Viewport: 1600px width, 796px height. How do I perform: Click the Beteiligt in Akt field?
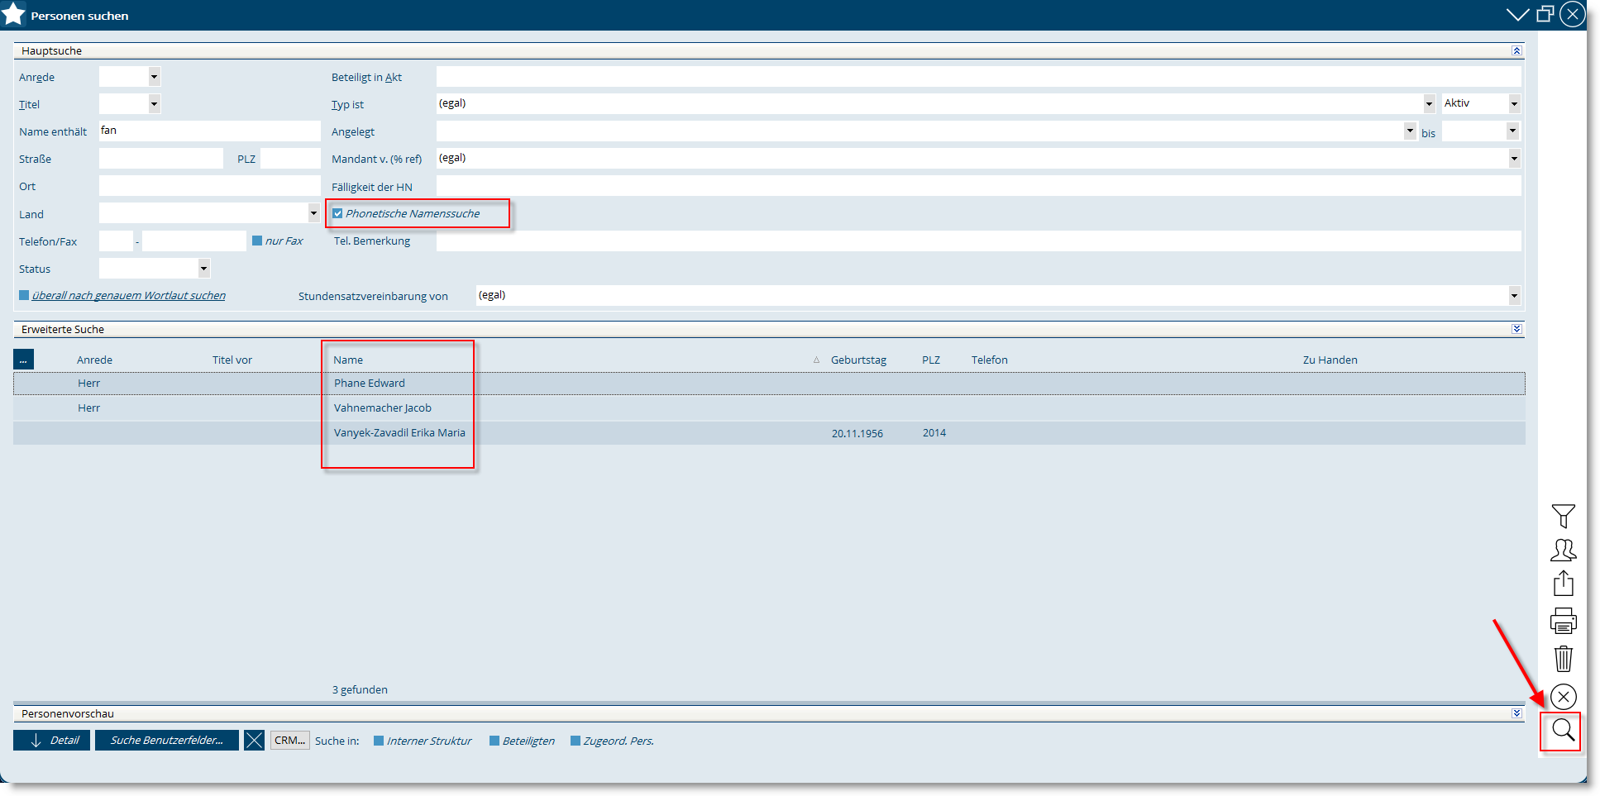click(x=978, y=77)
